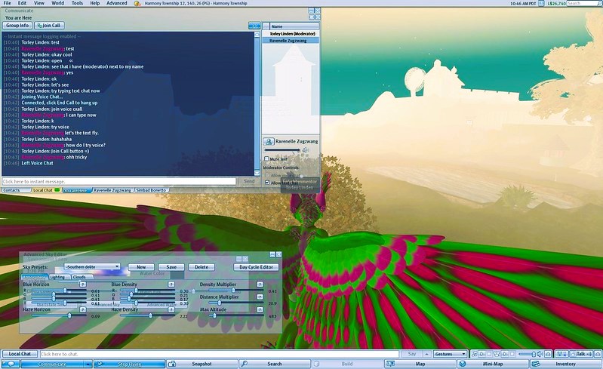Toggle the Allow text chat moderator checkbox
The width and height of the screenshot is (603, 369).
click(x=267, y=183)
